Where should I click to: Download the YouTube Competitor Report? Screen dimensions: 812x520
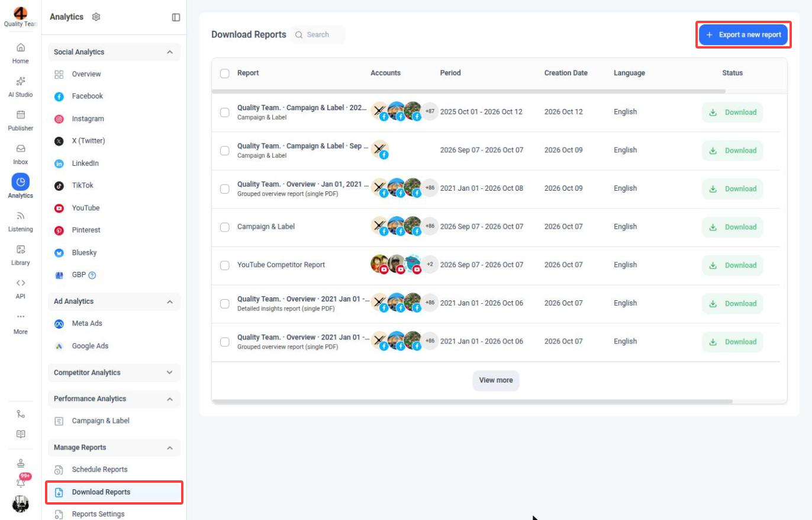[x=733, y=265]
